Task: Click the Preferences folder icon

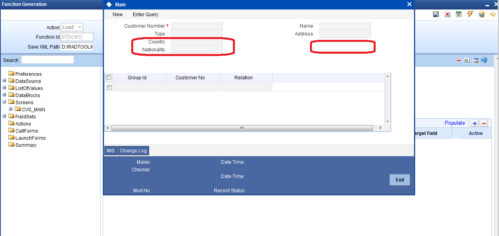Action: click(11, 74)
